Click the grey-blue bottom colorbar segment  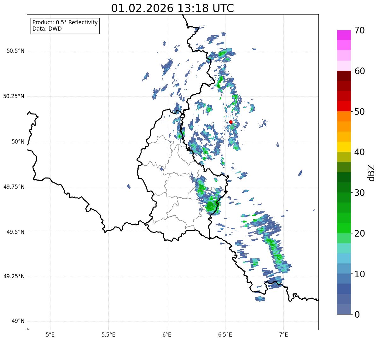pyautogui.click(x=344, y=309)
